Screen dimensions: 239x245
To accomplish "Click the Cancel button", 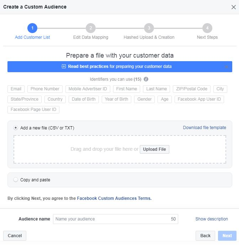I will click(x=15, y=236).
